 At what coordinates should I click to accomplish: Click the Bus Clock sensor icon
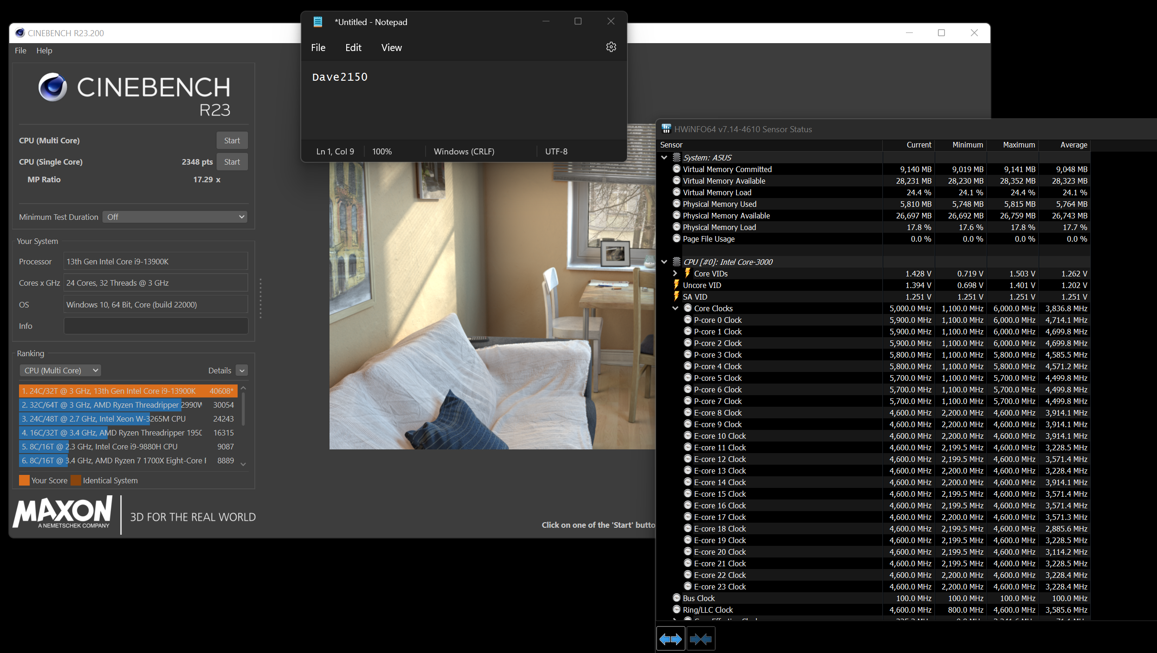(677, 598)
